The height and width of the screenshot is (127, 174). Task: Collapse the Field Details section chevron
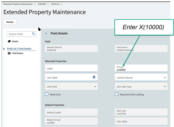pyautogui.click(x=46, y=33)
